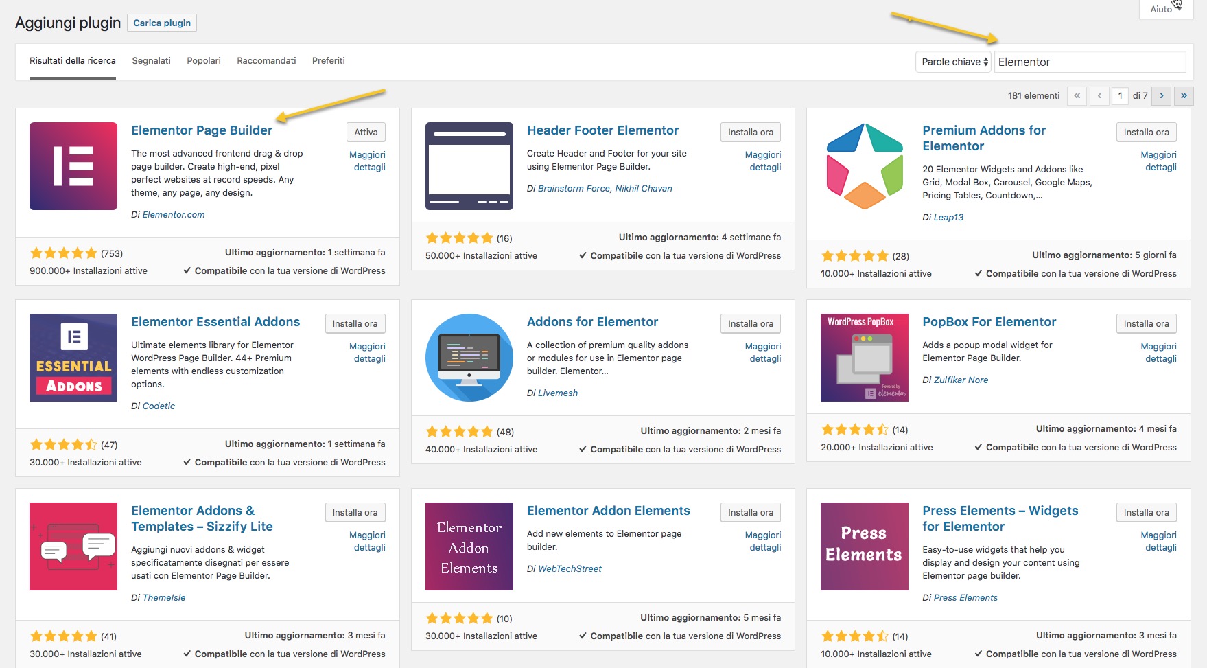The image size is (1207, 668).
Task: Click the Sizzify Lite chat bubbles icon
Action: (73, 546)
